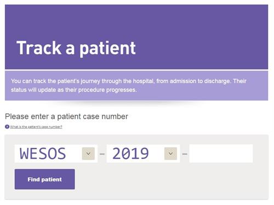The height and width of the screenshot is (205, 274).
Task: Focus the empty case number field
Action: (x=221, y=154)
